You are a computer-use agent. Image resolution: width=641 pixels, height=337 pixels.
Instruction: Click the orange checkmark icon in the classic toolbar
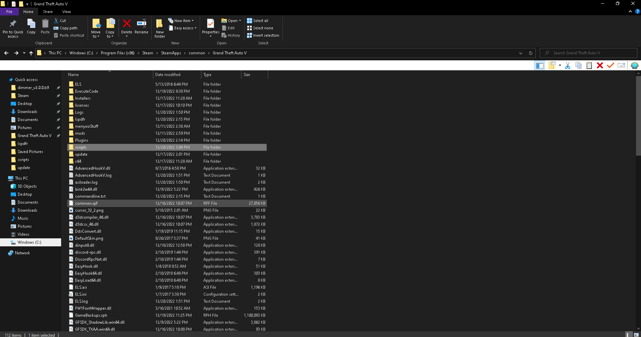[611, 65]
